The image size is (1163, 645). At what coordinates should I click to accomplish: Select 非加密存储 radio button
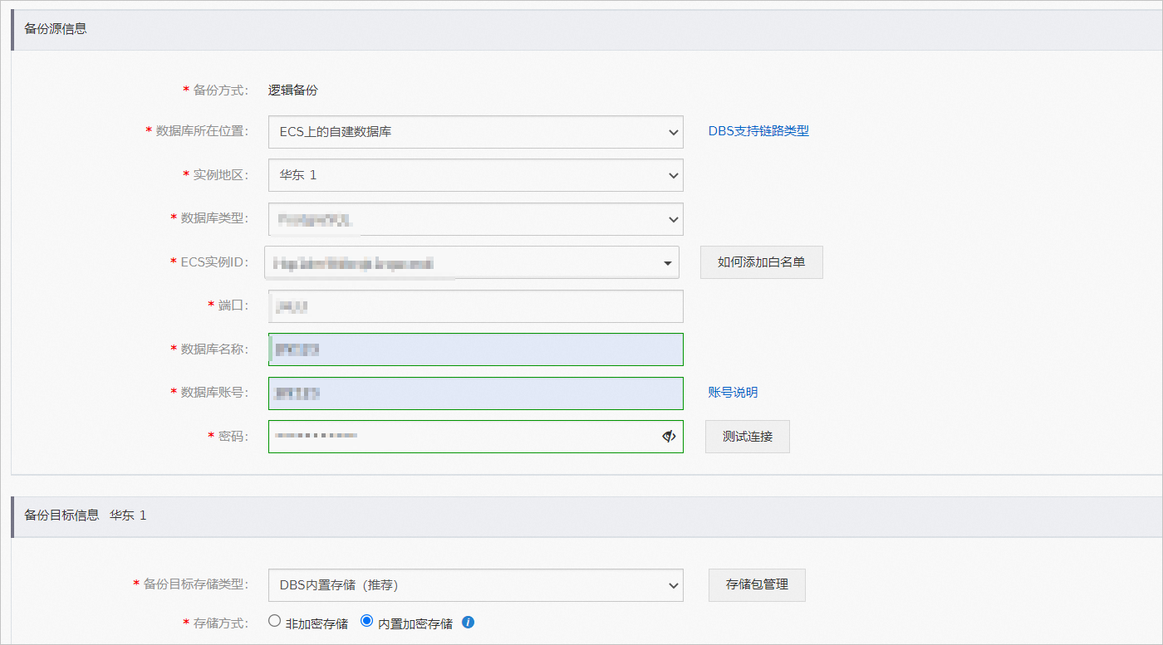coord(274,621)
